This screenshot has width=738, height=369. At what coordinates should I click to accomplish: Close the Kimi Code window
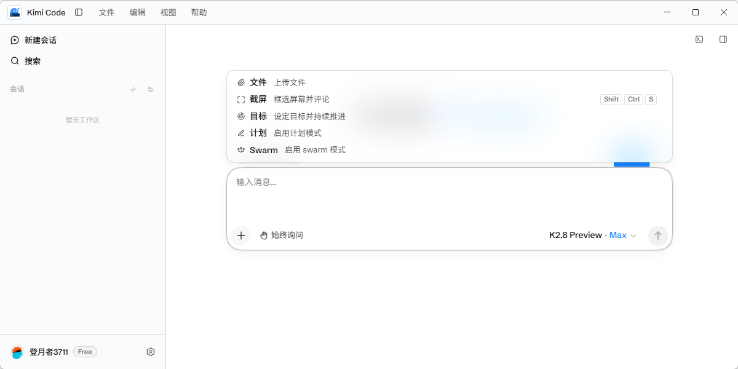point(724,12)
